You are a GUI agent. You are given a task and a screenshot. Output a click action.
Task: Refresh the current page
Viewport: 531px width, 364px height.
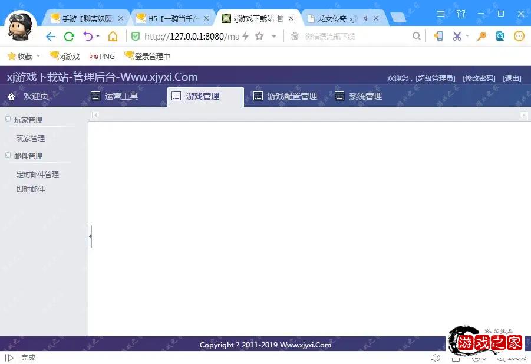tap(68, 36)
